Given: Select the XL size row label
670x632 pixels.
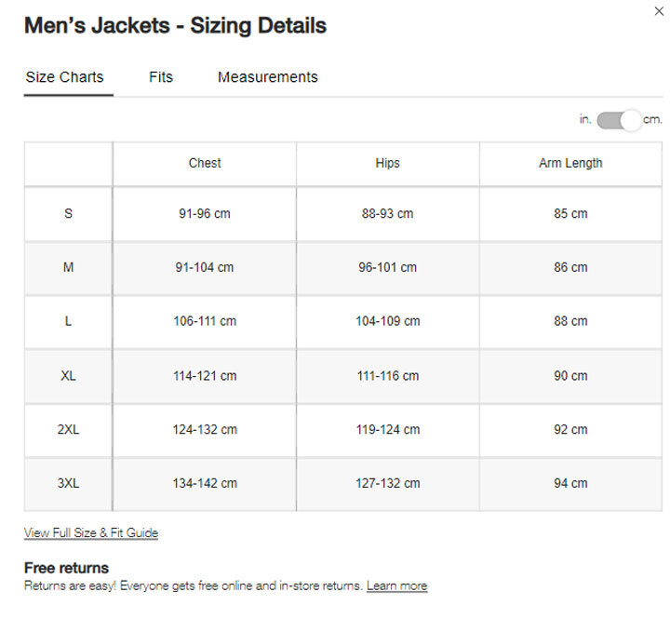Looking at the screenshot, I should (x=68, y=376).
